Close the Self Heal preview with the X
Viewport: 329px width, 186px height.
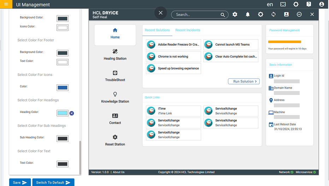tap(312, 14)
